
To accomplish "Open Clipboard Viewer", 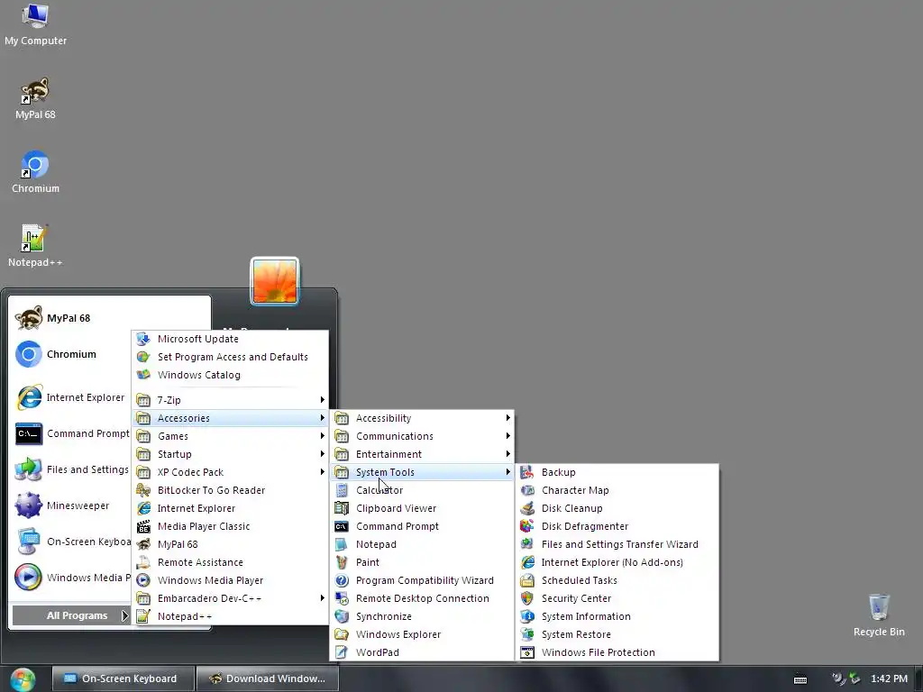I will (x=422, y=508).
